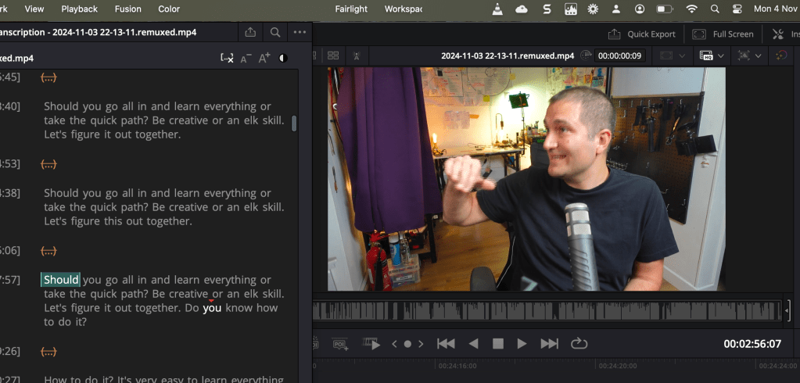Switch to the four-grid viewer layout icon
The height and width of the screenshot is (383, 800).
tap(333, 55)
